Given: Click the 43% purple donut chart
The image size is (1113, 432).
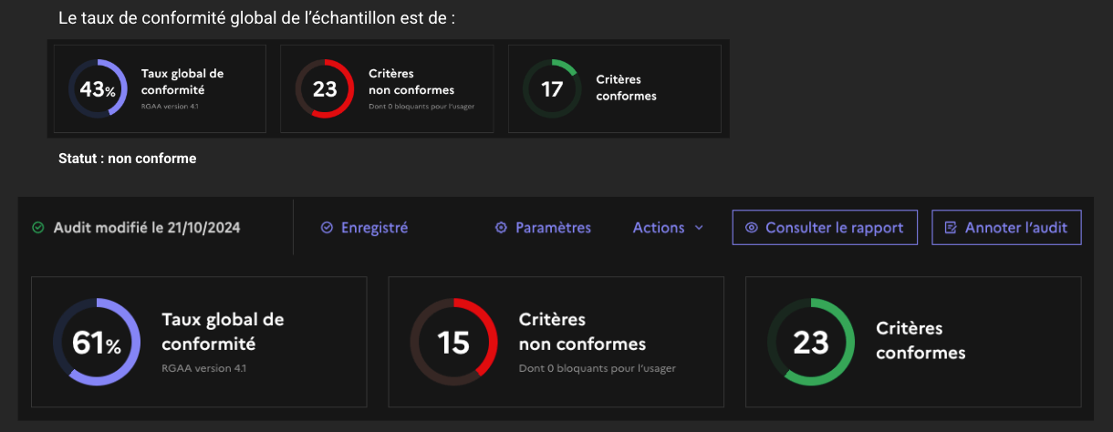Looking at the screenshot, I should pos(98,89).
